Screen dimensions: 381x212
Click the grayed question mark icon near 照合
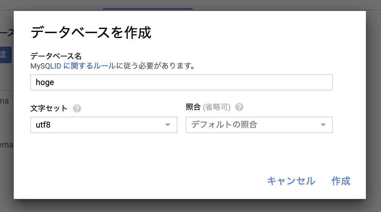[x=240, y=107]
